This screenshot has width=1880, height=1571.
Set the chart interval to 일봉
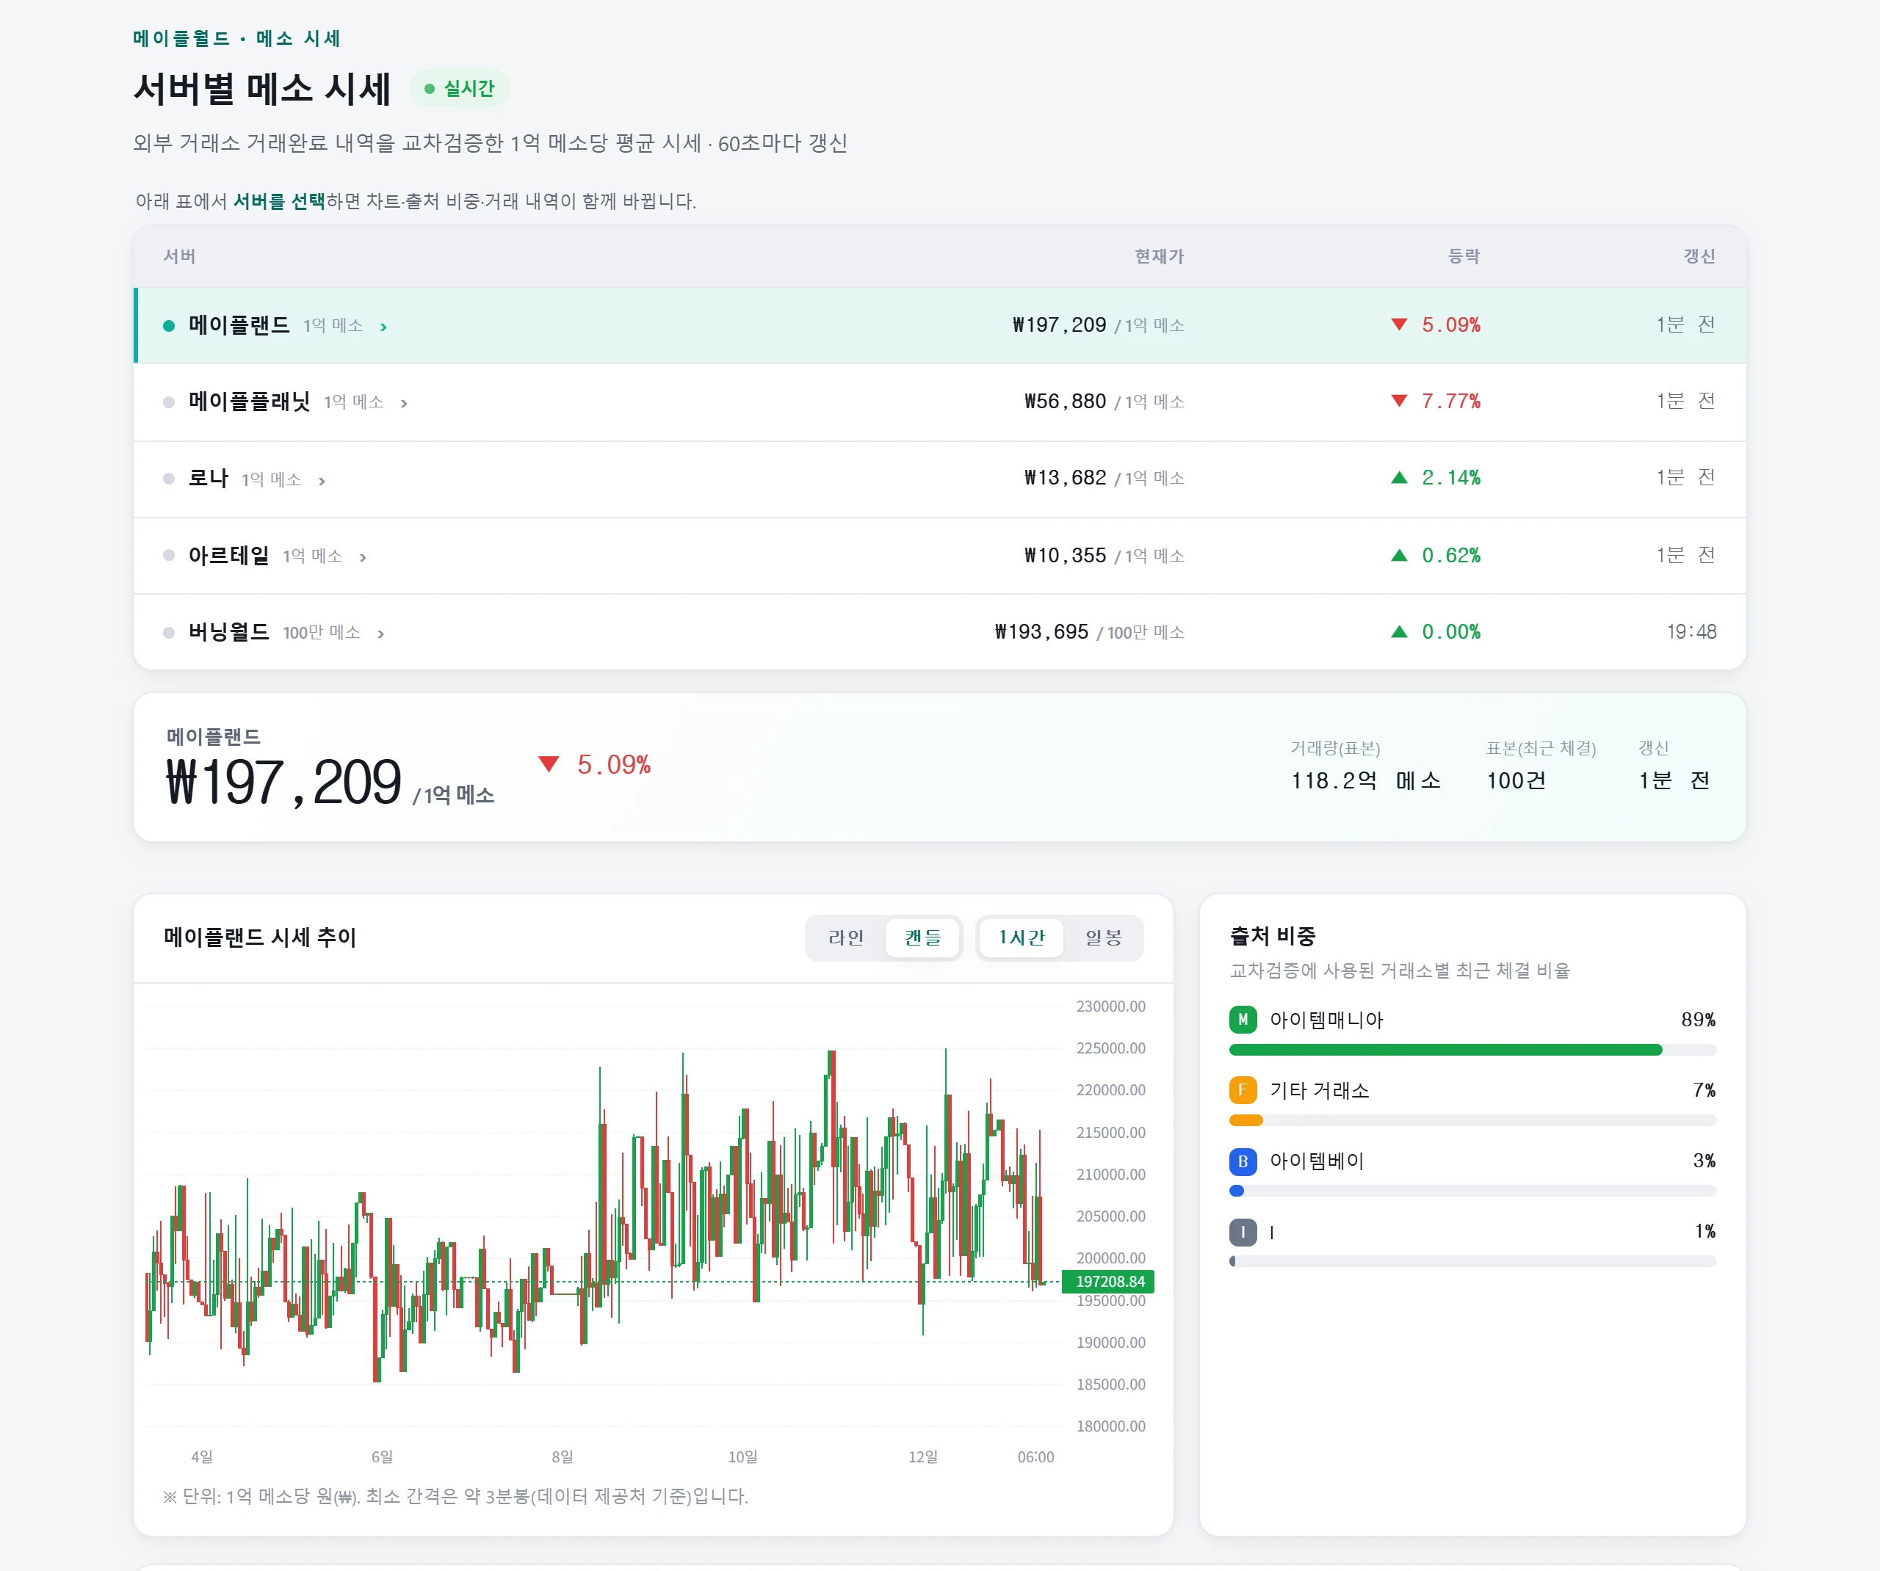tap(1103, 937)
